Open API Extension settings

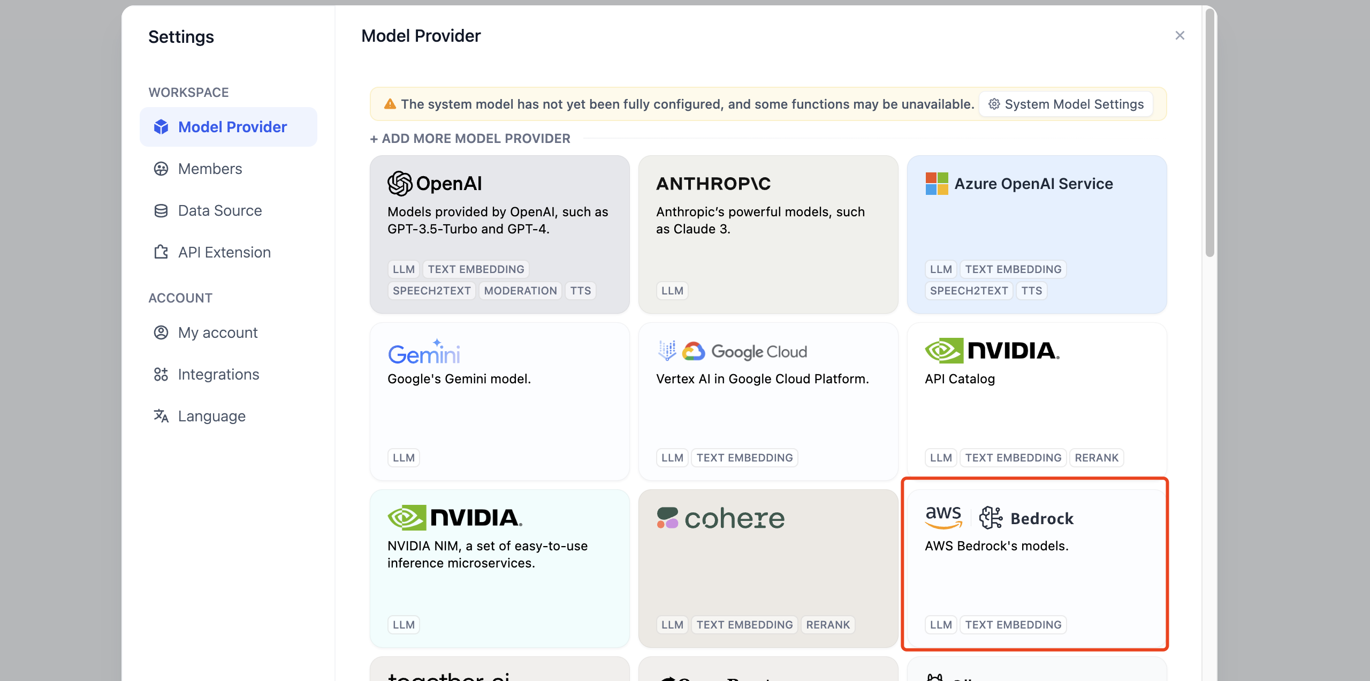229,252
